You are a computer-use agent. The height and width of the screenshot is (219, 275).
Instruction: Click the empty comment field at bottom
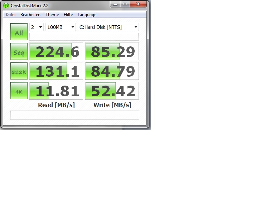pos(75,115)
